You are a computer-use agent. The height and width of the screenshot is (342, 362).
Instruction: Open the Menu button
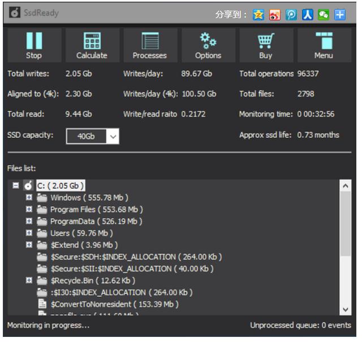tap(324, 45)
